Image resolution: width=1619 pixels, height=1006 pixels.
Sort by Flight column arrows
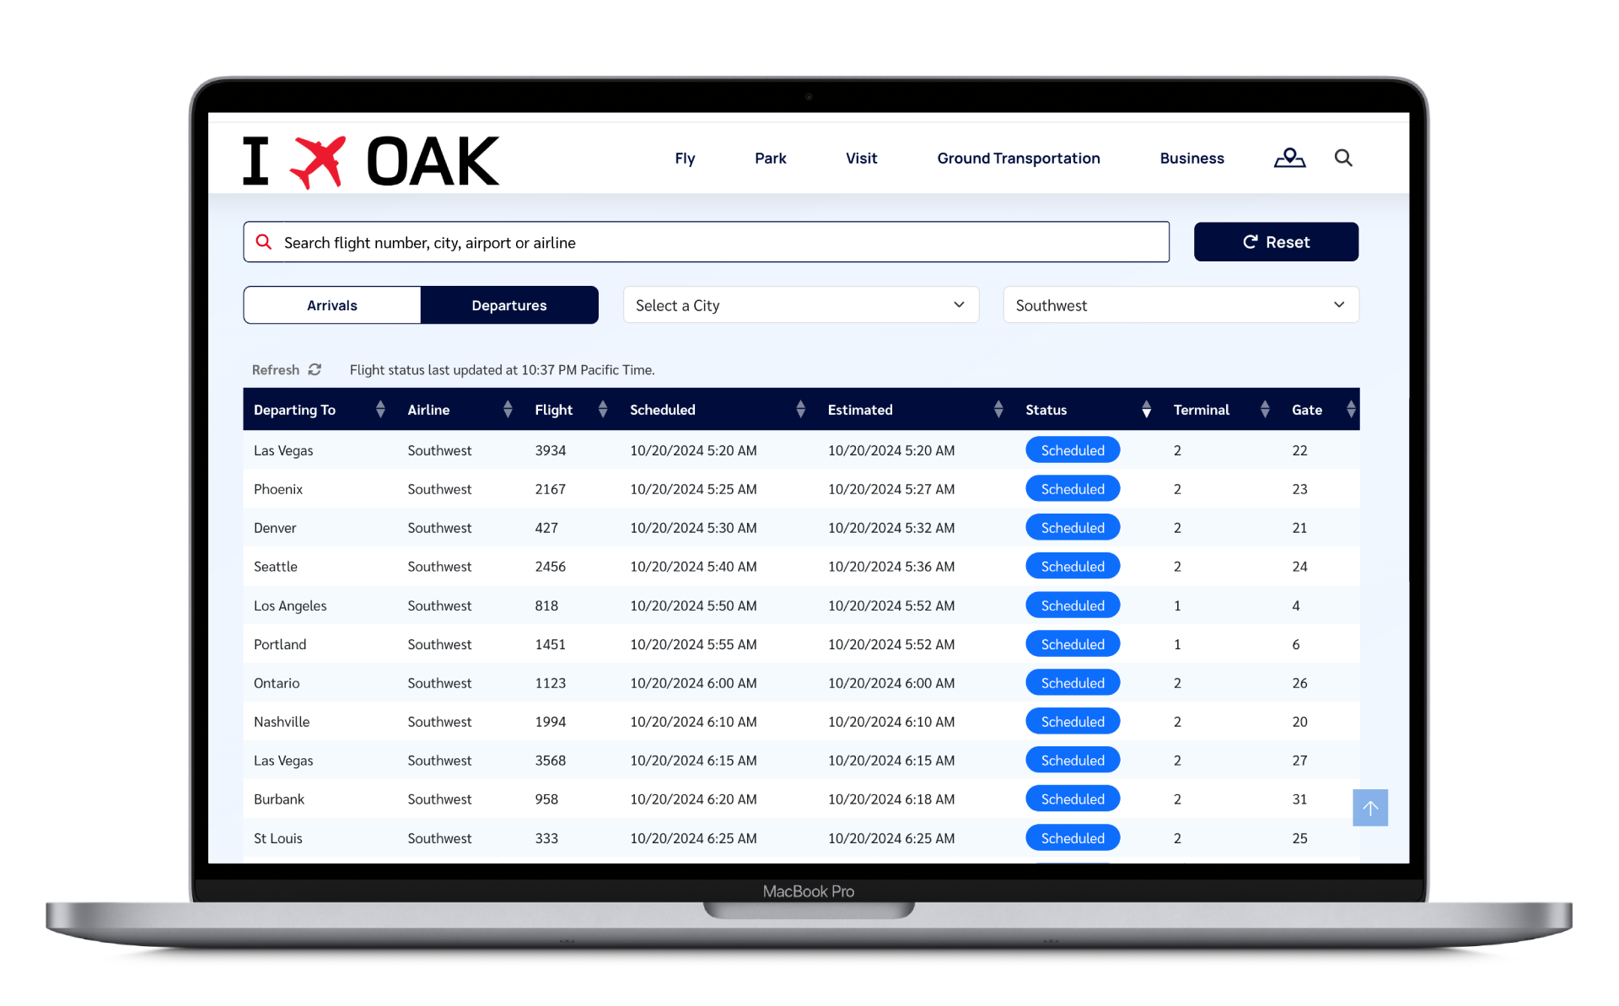click(603, 409)
